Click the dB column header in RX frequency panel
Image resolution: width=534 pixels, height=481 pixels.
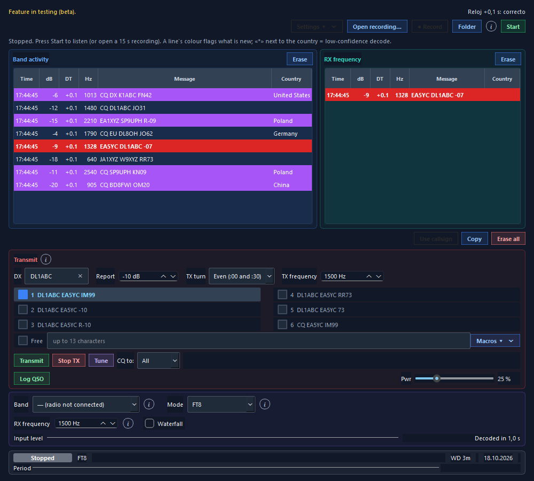[x=360, y=79]
